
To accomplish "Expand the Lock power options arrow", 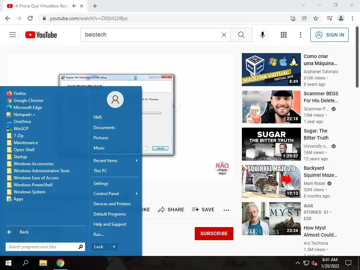I will (114, 247).
